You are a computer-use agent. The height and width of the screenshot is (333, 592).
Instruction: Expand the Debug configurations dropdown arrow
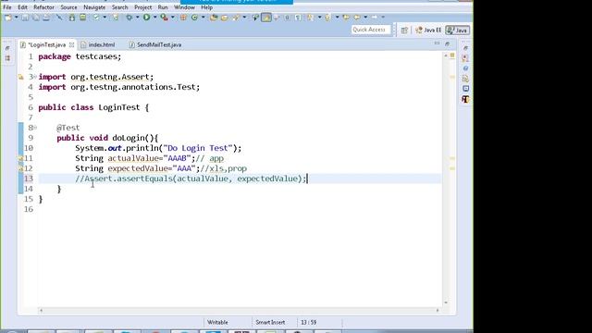pos(138,18)
